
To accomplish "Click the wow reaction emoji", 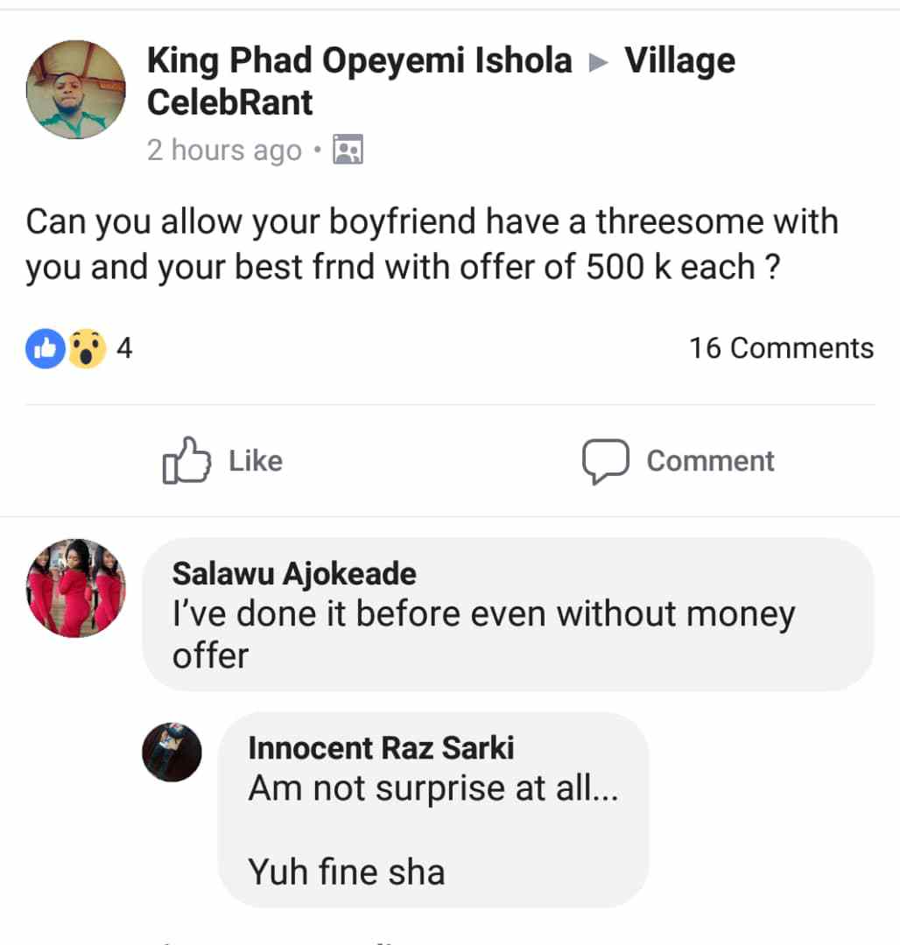I will tap(86, 348).
